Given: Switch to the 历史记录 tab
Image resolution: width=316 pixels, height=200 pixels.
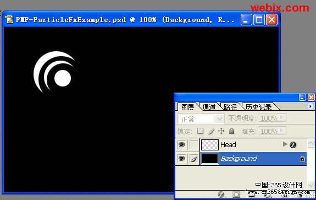Looking at the screenshot, I should (x=258, y=107).
